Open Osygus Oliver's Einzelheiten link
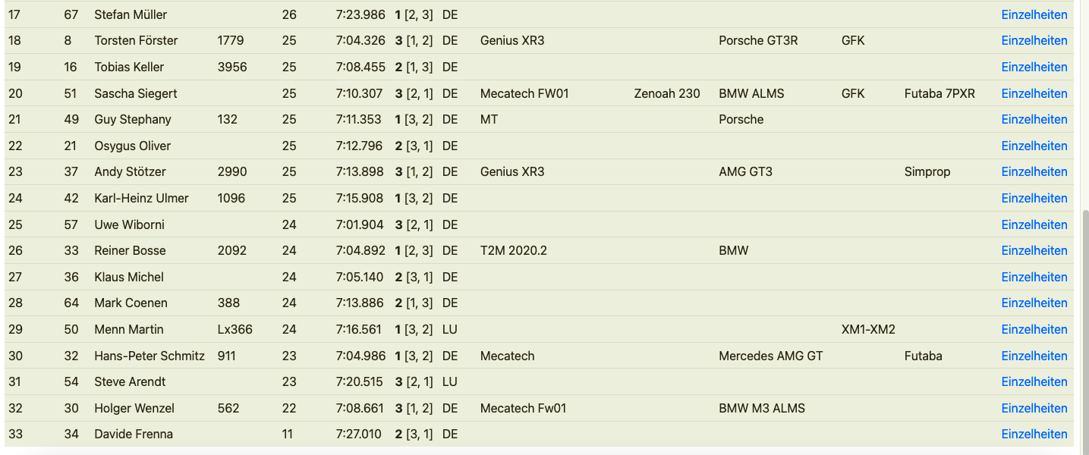The height and width of the screenshot is (455, 1089). 1034,146
